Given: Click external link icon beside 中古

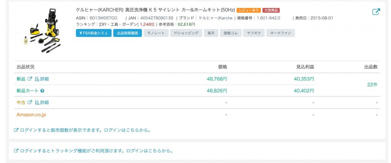Looking at the screenshot, I should (30, 102).
